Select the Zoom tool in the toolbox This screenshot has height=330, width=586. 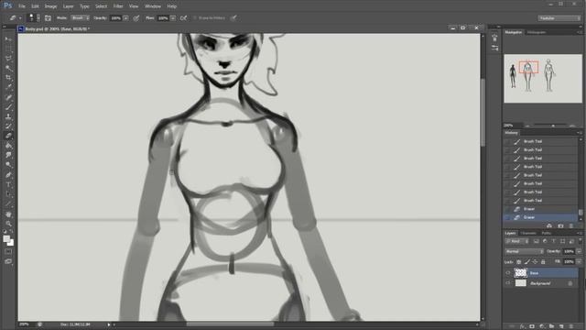(8, 224)
